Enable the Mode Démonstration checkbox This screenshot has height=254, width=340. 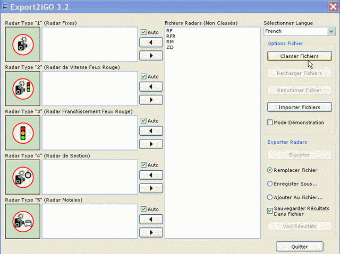pos(270,122)
